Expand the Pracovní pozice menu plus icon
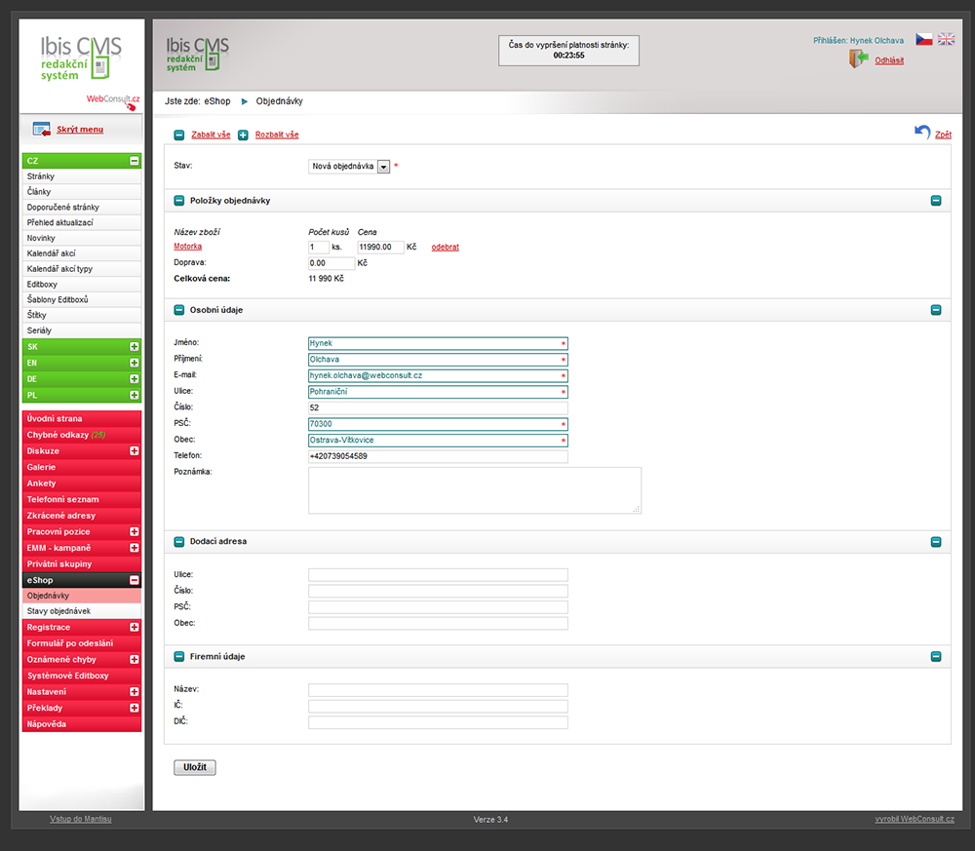This screenshot has width=975, height=851. (134, 532)
